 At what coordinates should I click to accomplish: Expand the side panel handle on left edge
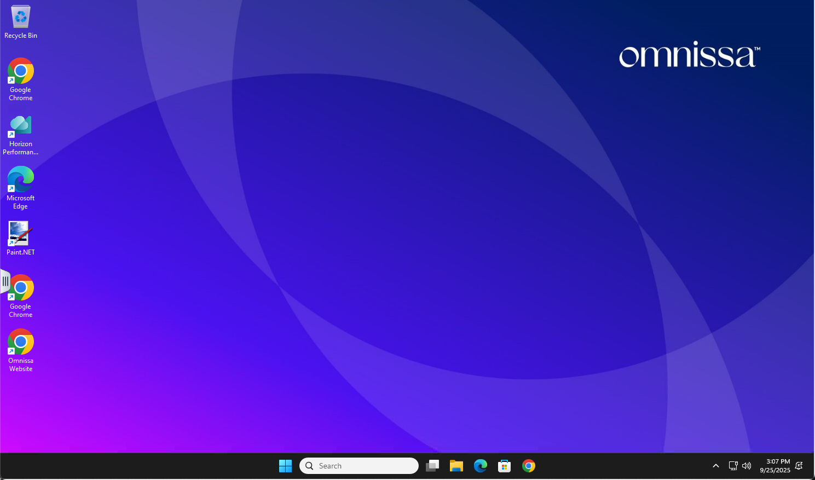click(5, 281)
